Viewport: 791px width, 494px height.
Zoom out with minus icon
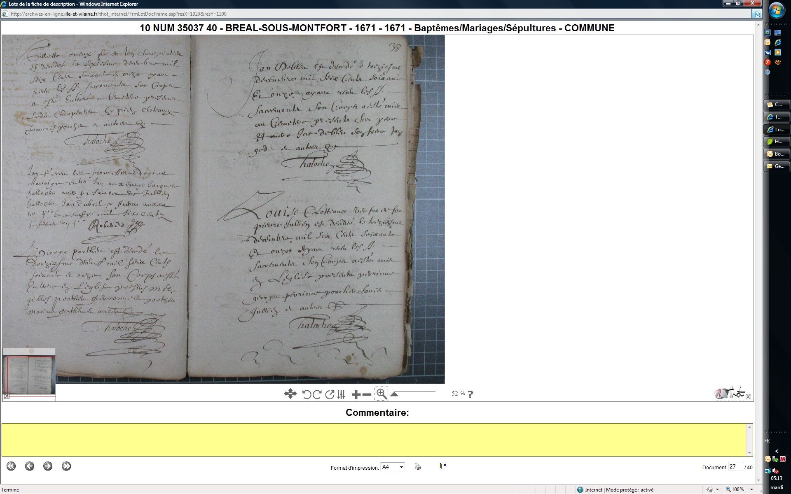click(x=367, y=394)
